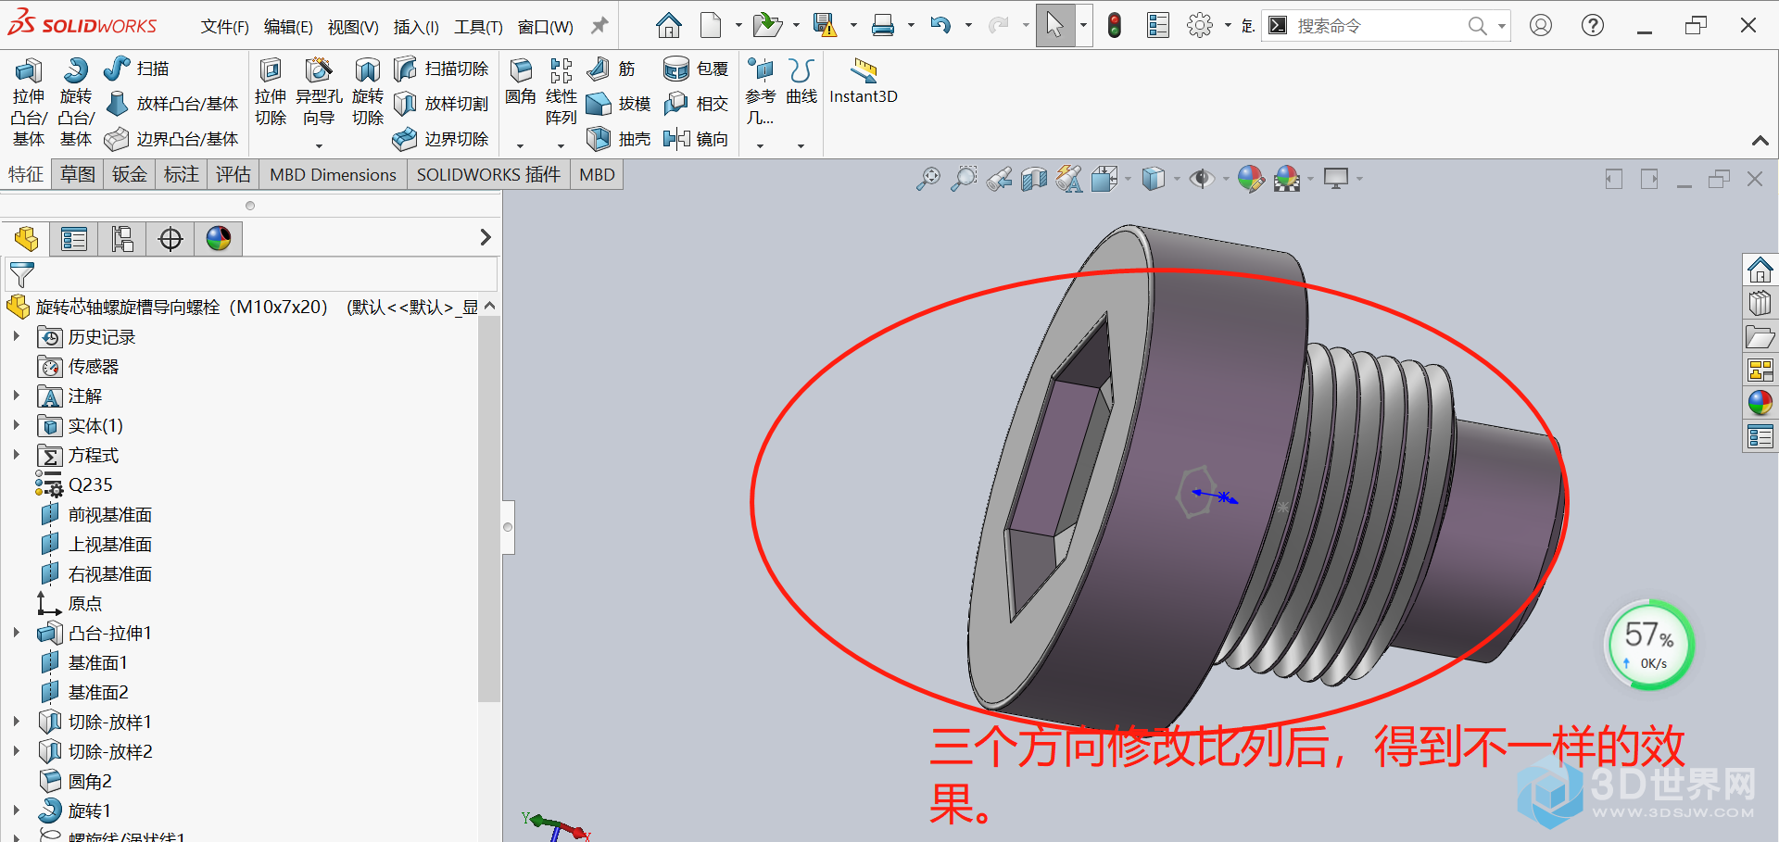
Task: Click the Mirror (镜向) tool
Action: pyautogui.click(x=696, y=139)
